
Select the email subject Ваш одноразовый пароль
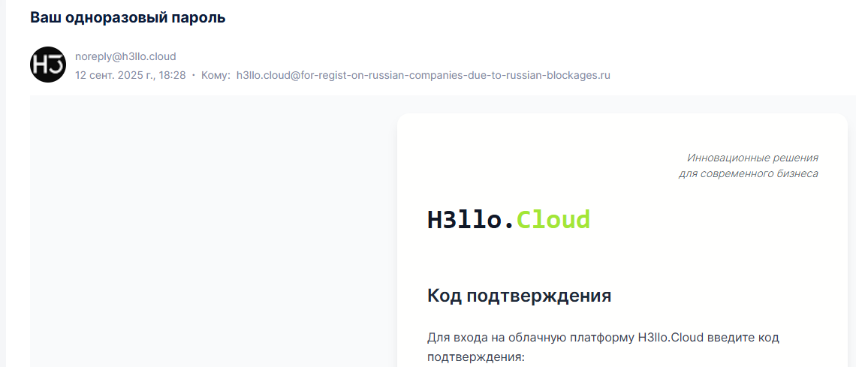[x=128, y=17]
